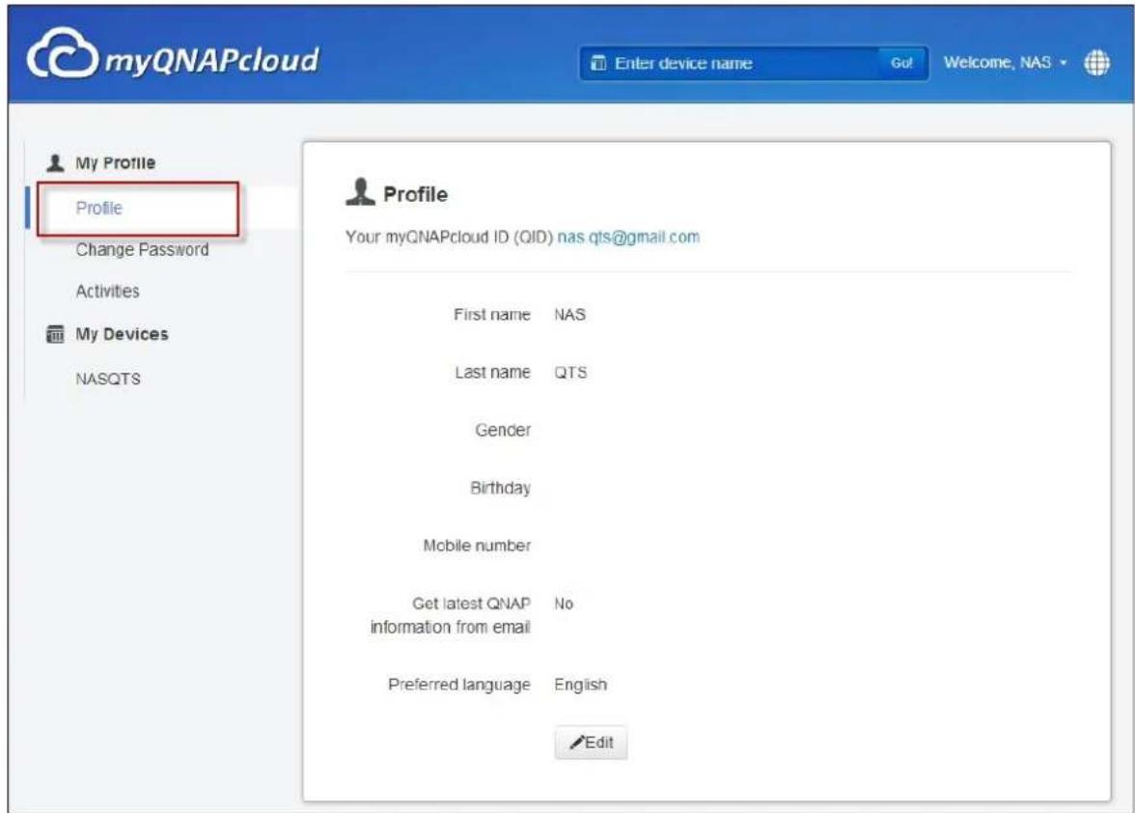Click the myQNAPcloud cloud logo icon
The image size is (1135, 813).
(62, 53)
